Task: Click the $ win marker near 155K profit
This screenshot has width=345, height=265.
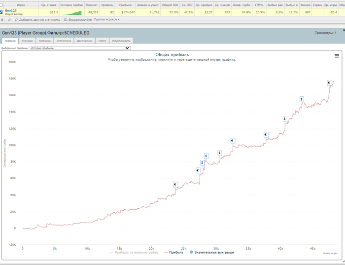Action: [302, 99]
